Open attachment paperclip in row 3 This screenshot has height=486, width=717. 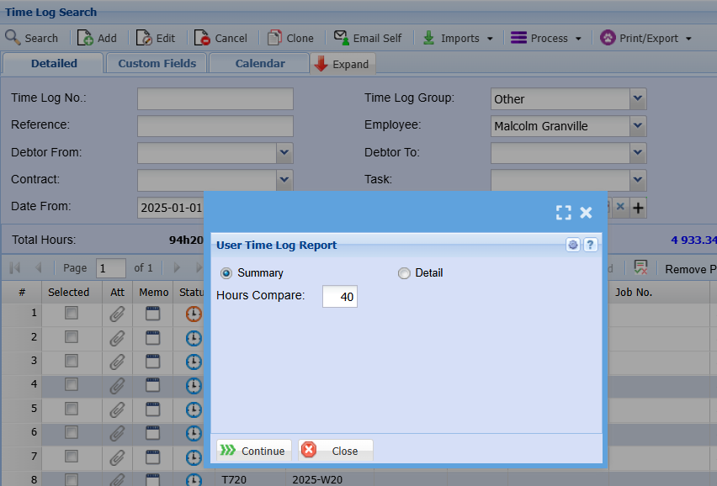(117, 362)
